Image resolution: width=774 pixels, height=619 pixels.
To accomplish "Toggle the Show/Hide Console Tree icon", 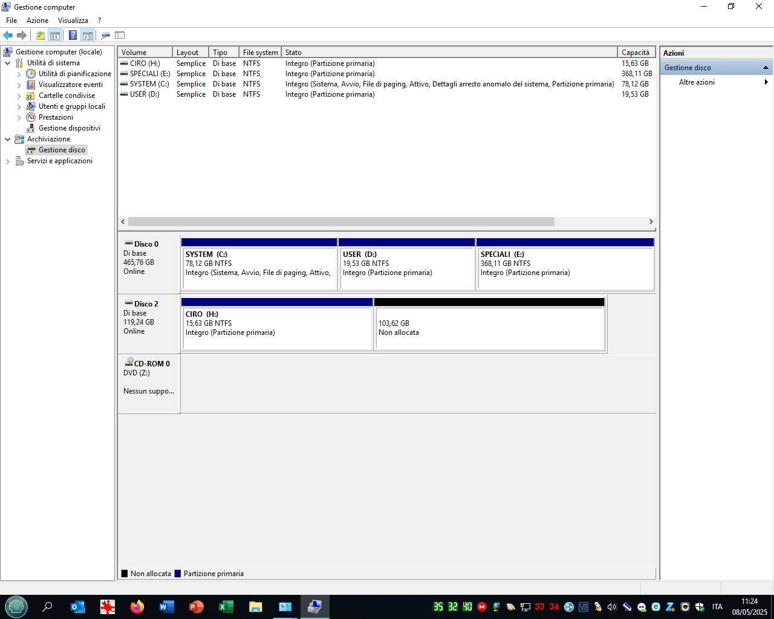I will 55,35.
